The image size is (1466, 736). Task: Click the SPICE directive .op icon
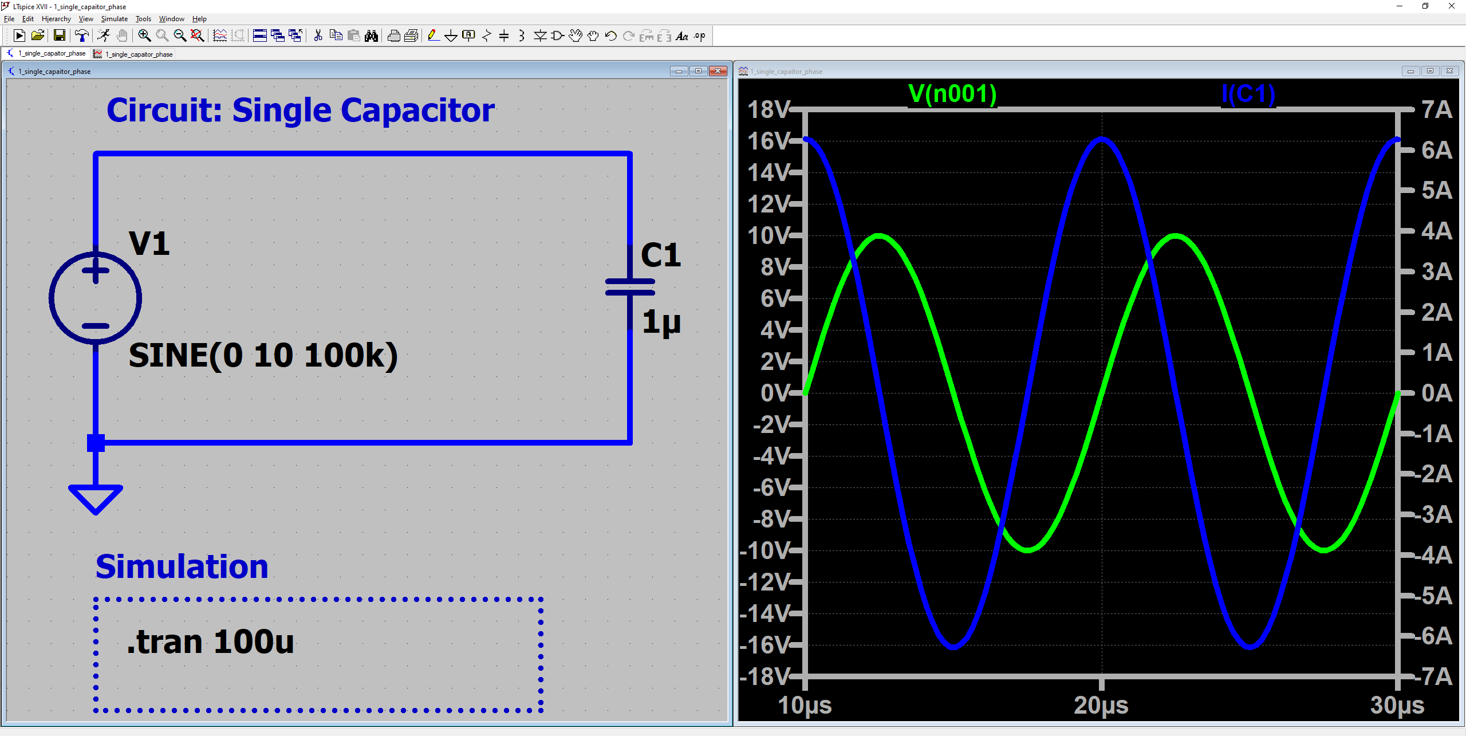tap(700, 36)
